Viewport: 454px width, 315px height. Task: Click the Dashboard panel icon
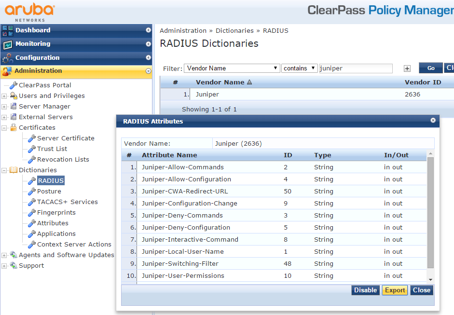pyautogui.click(x=8, y=30)
